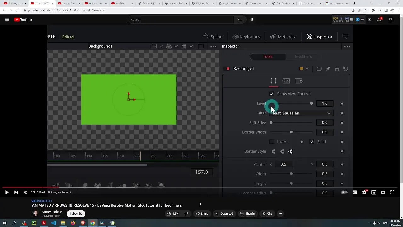Open Inspector panel three-dot options
Image resolution: width=403 pixels, height=227 pixels.
[347, 46]
